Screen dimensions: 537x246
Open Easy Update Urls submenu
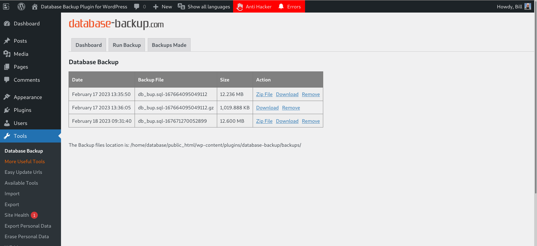(x=23, y=172)
